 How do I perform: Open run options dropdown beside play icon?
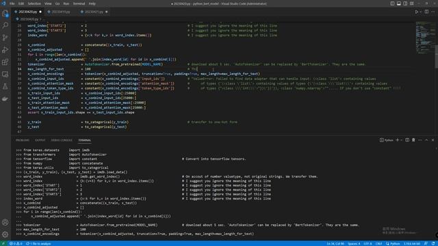(421, 12)
